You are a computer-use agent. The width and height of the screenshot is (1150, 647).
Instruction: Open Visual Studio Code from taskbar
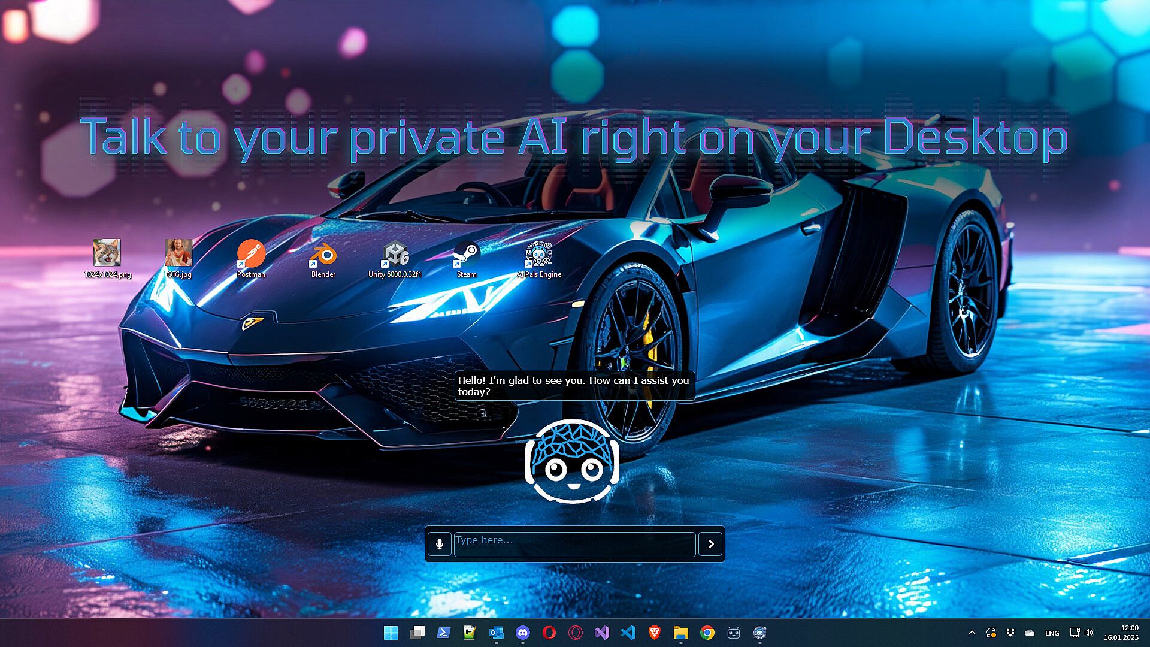point(628,633)
